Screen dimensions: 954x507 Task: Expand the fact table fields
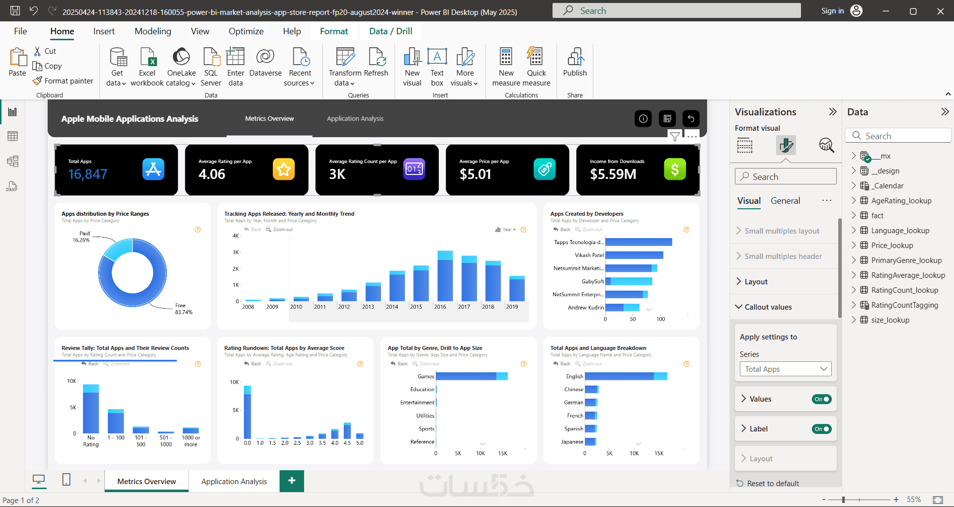[854, 215]
